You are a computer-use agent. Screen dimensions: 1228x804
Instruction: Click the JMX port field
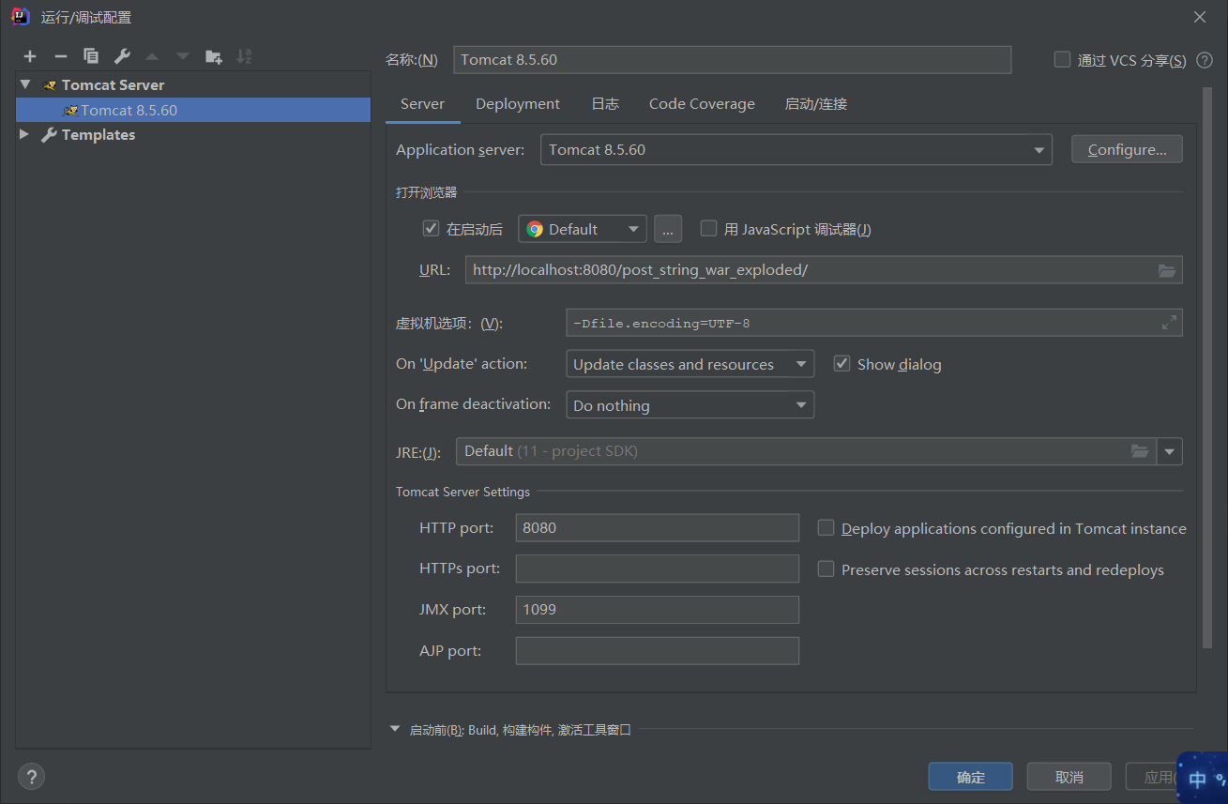[x=657, y=610]
